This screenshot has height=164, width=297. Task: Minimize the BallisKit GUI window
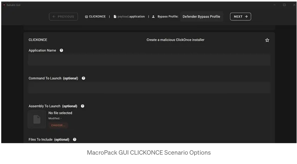point(275,5)
